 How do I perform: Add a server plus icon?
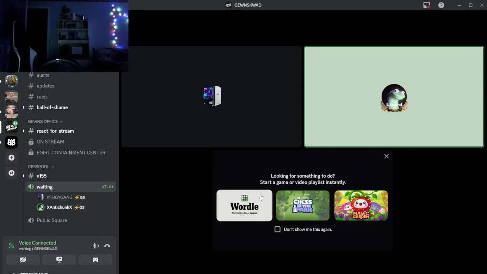[11, 158]
